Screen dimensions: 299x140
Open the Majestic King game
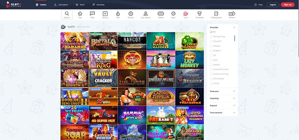(103, 60)
